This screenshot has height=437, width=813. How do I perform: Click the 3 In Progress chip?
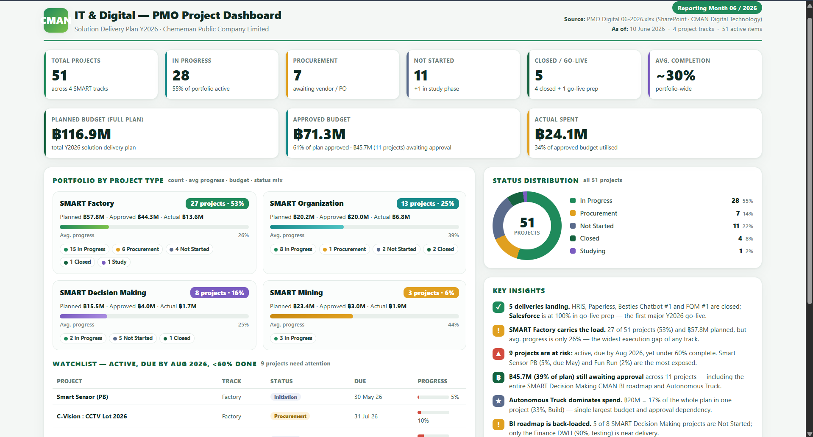(293, 338)
